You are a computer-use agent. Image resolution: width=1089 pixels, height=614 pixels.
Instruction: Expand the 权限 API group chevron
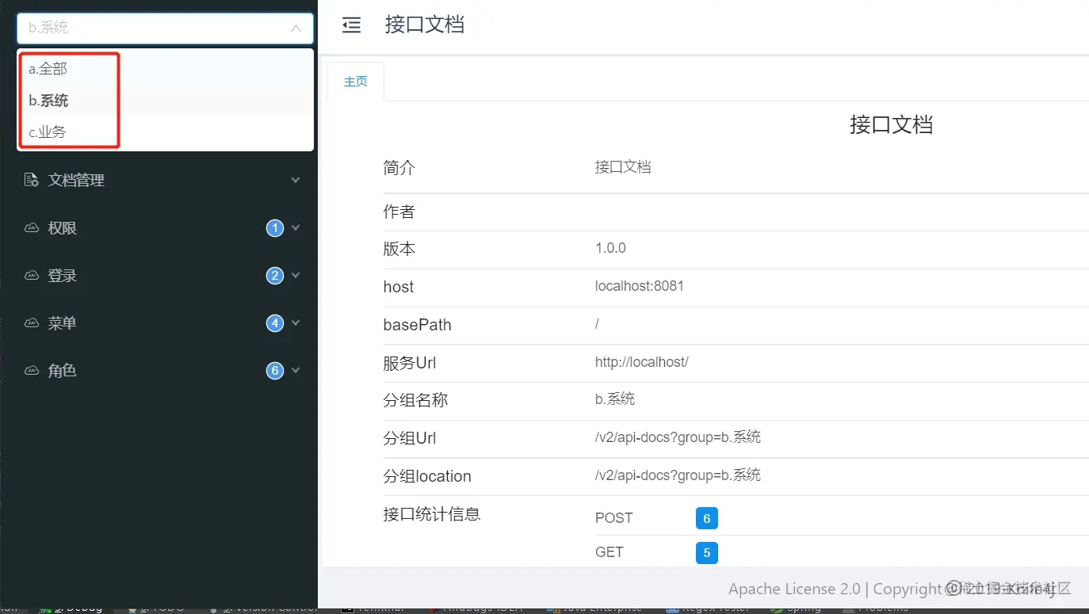295,227
